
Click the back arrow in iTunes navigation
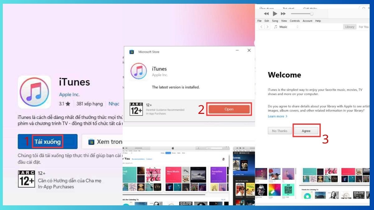tap(261, 27)
